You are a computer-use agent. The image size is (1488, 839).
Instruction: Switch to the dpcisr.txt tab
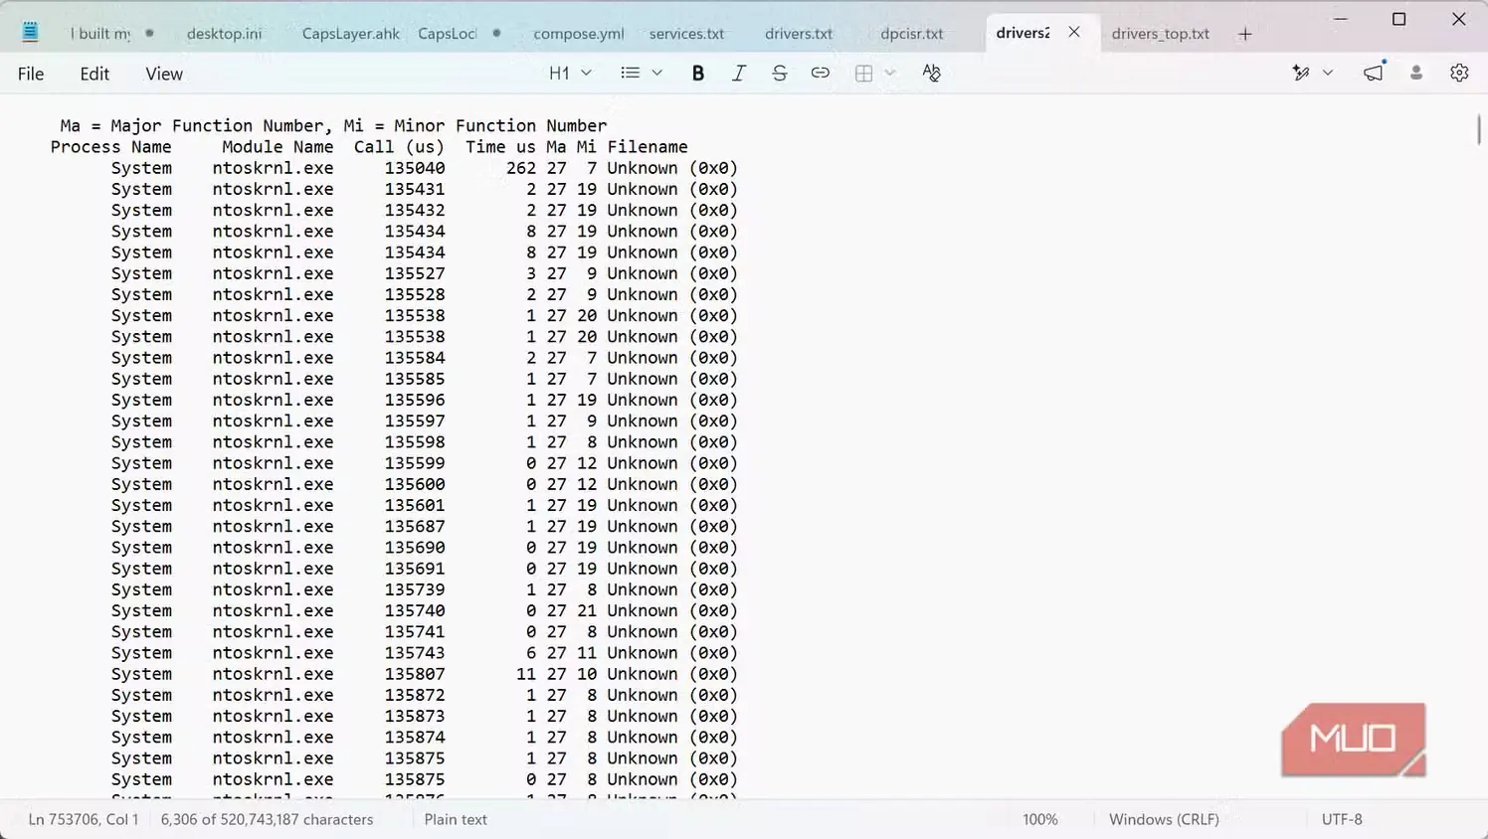(912, 34)
